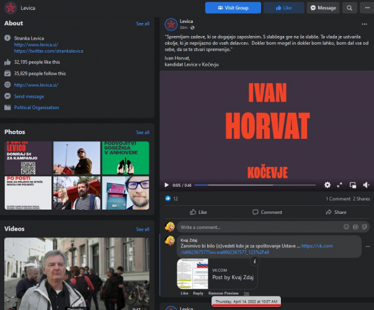Play the Ivan Horvat video
Image resolution: width=374 pixels, height=310 pixels.
[166, 185]
